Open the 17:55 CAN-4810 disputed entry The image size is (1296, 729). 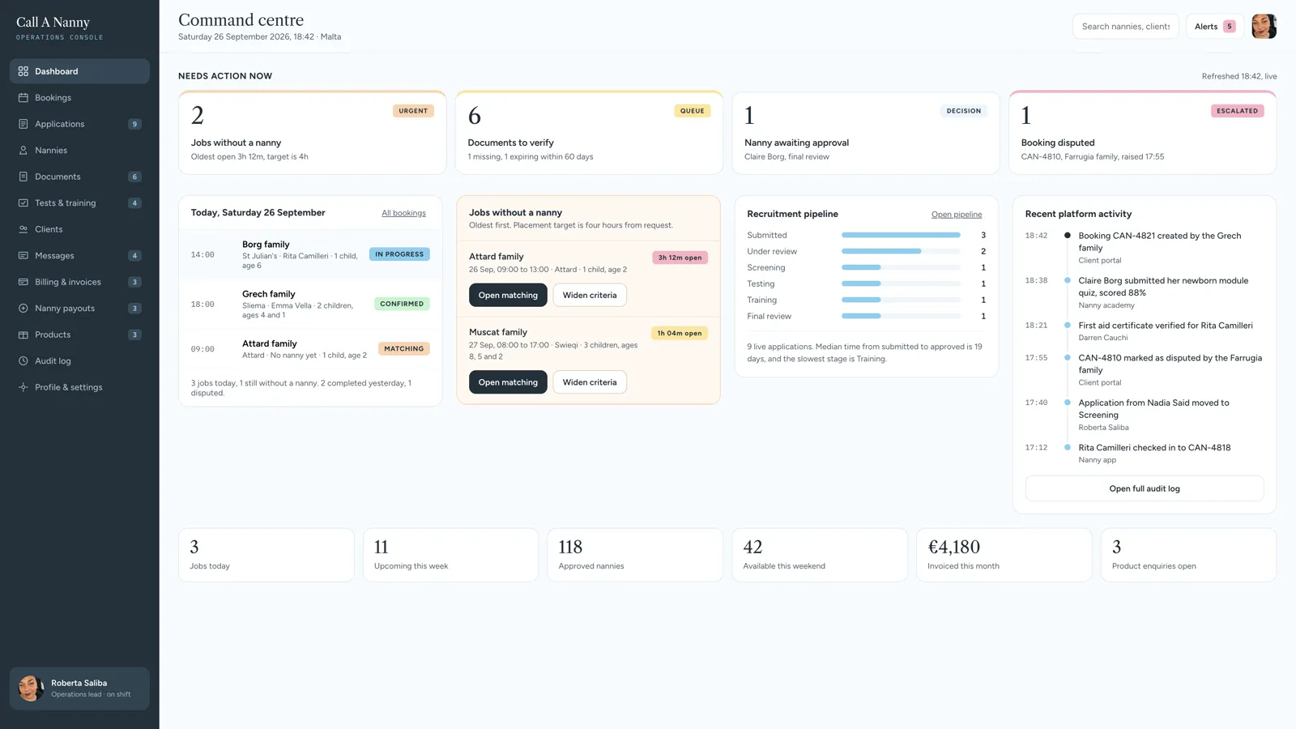point(1144,369)
